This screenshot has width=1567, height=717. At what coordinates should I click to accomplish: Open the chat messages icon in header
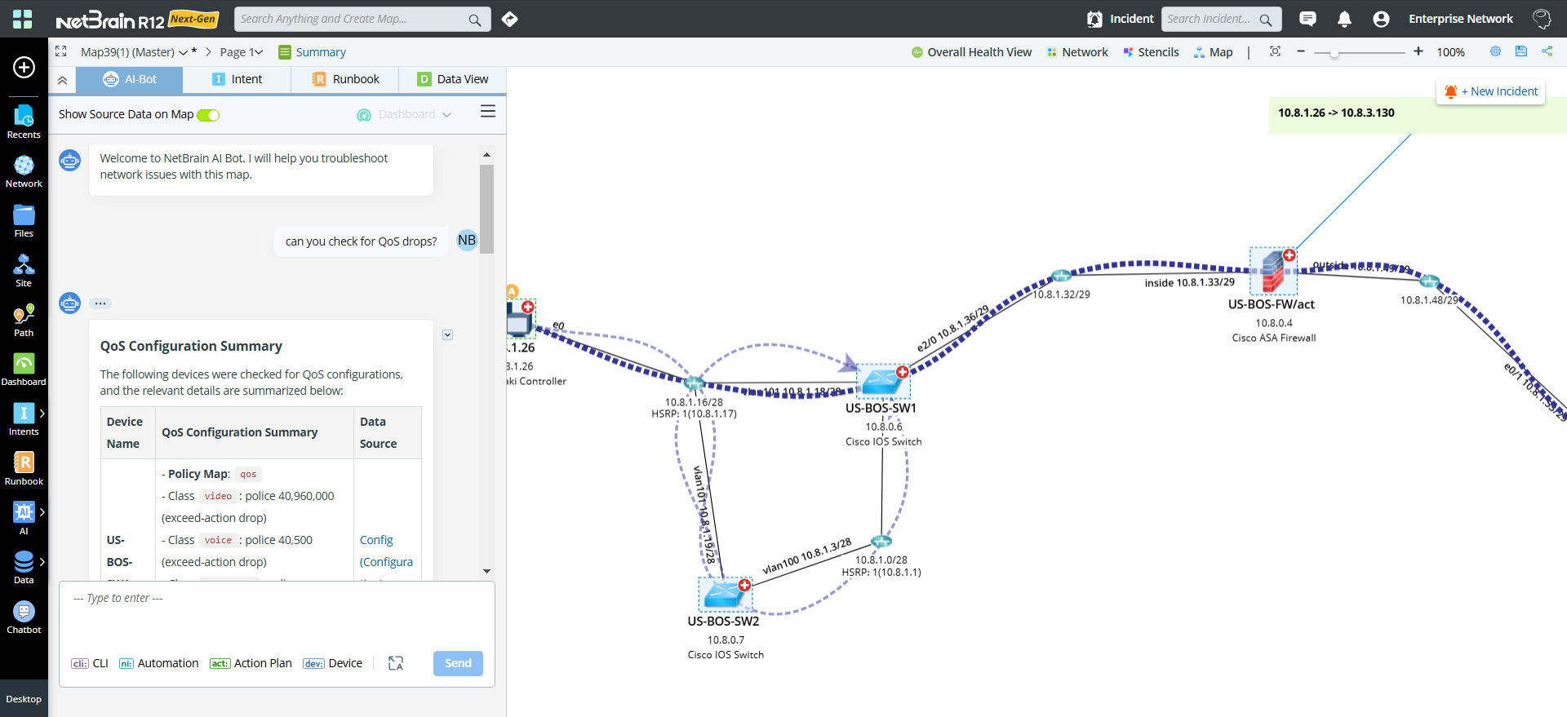coord(1307,19)
